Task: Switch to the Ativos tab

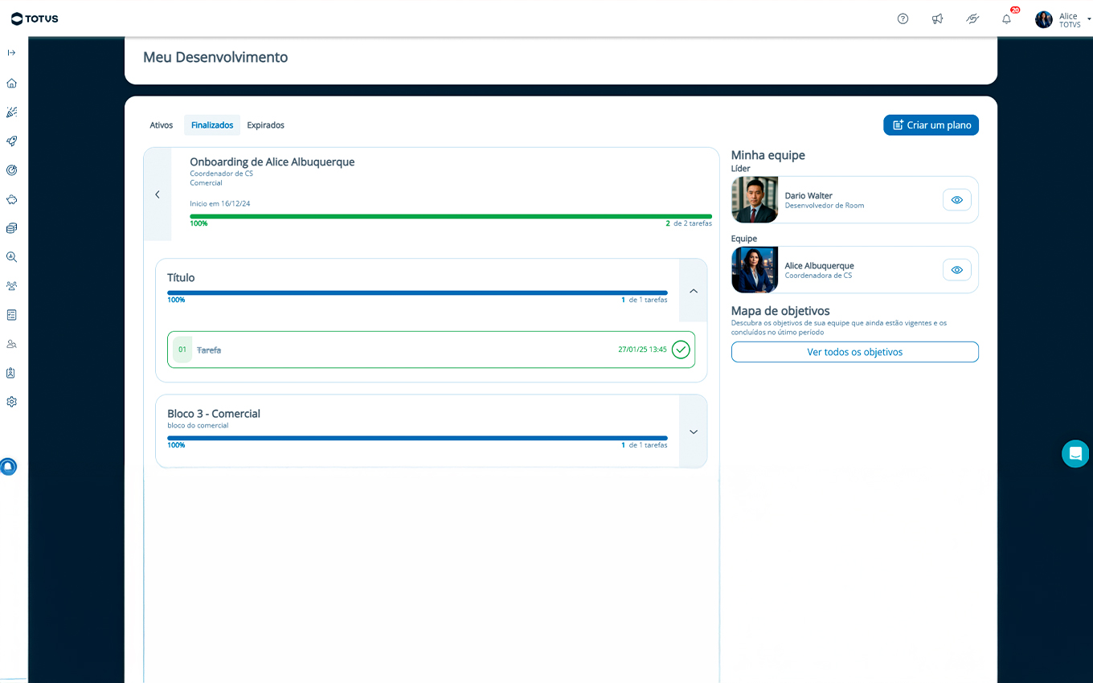Action: pyautogui.click(x=162, y=125)
